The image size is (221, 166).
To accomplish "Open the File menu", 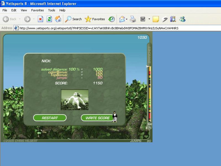I will click(5, 10).
